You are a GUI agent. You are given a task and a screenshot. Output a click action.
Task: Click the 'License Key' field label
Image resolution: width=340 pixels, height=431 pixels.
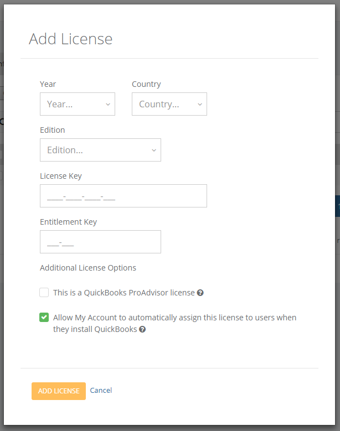click(61, 176)
